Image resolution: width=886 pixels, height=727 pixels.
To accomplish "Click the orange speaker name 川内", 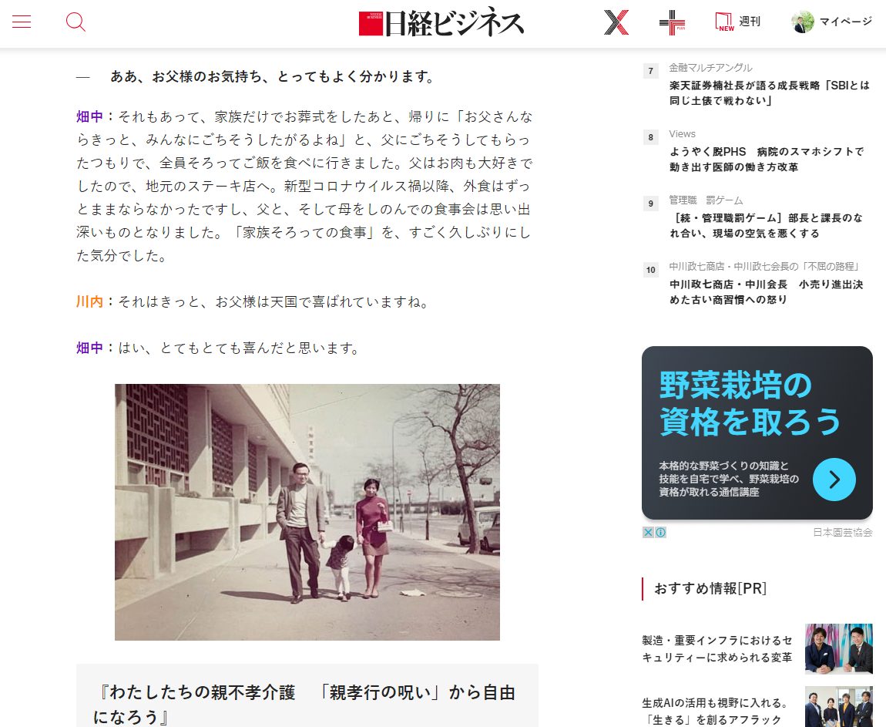I will click(90, 302).
